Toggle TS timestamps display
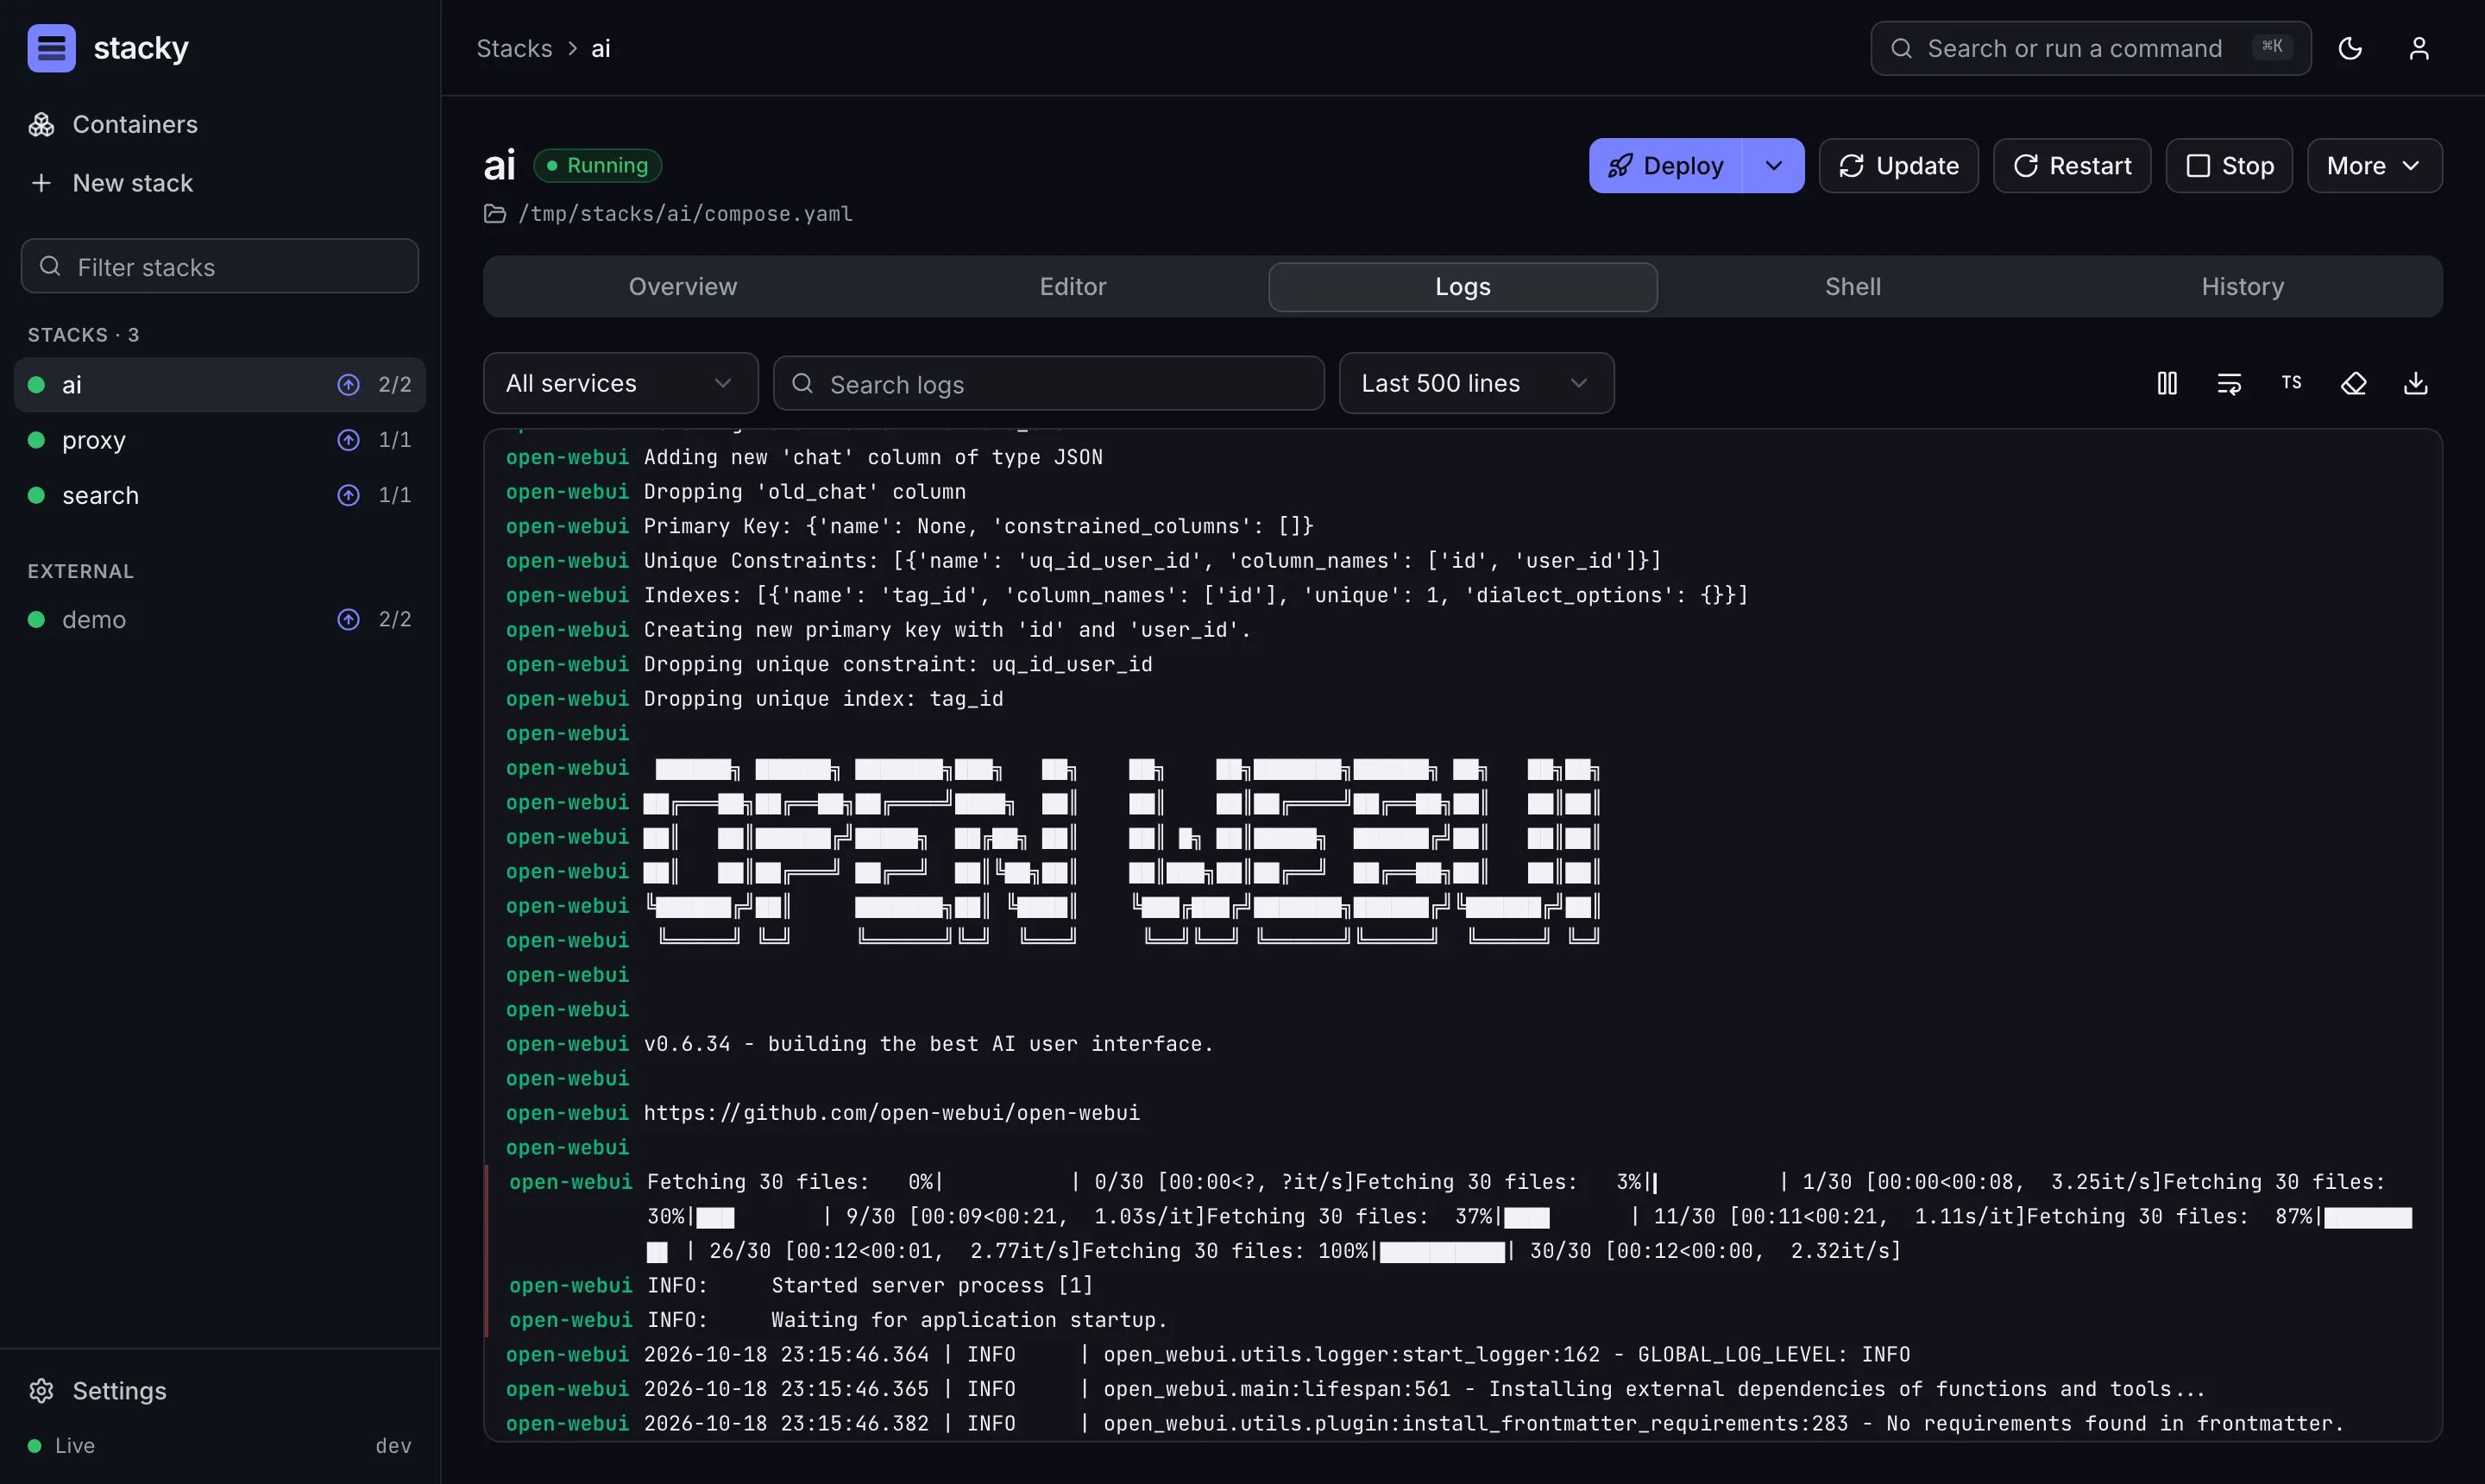Viewport: 2485px width, 1484px height. pyautogui.click(x=2291, y=383)
